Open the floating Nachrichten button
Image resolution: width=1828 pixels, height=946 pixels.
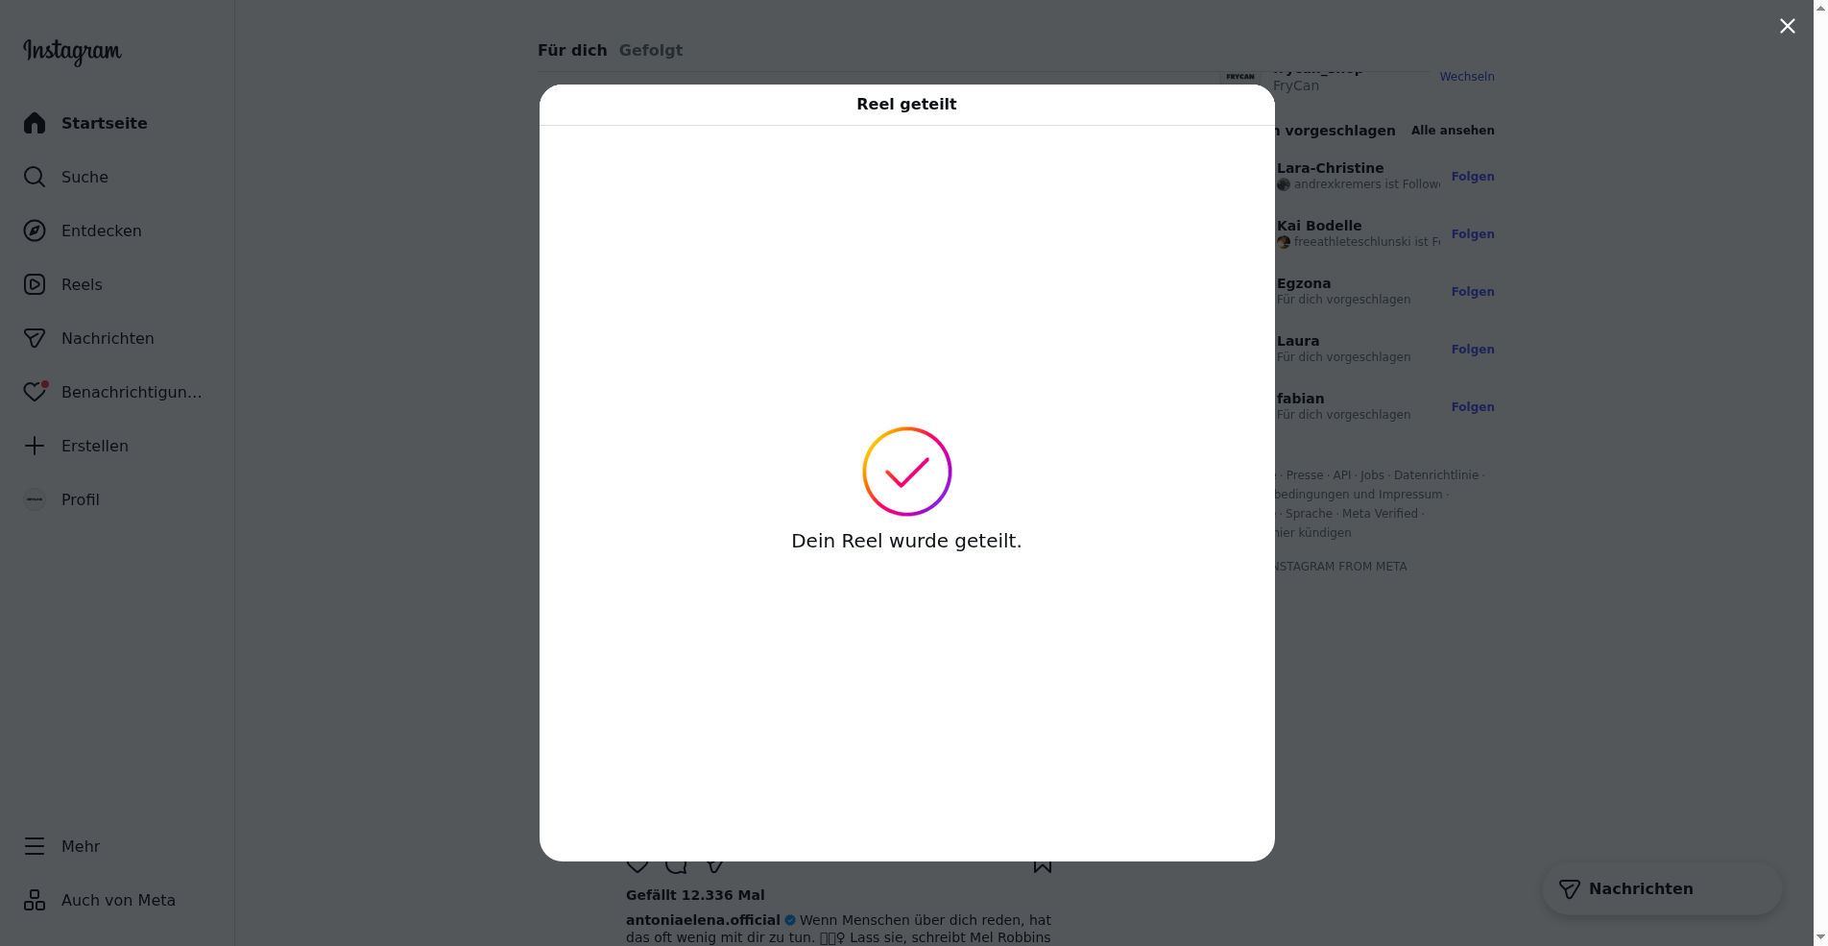coord(1662,888)
